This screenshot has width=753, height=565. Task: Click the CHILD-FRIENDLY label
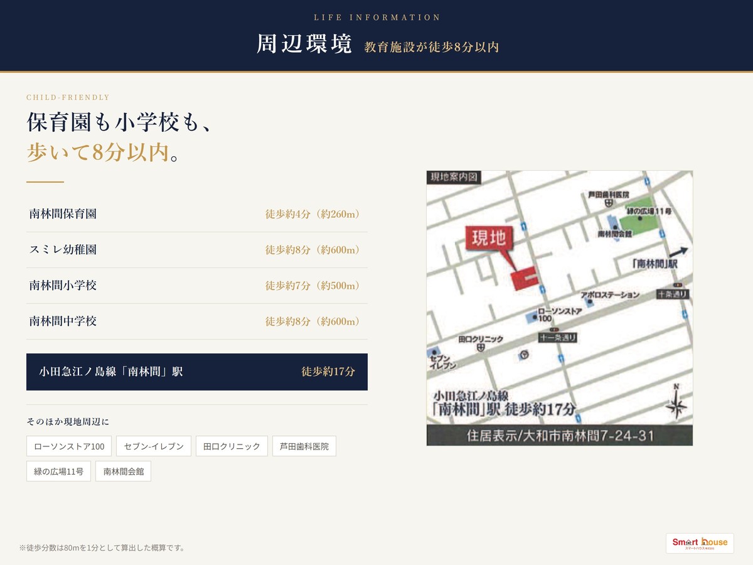click(x=68, y=97)
